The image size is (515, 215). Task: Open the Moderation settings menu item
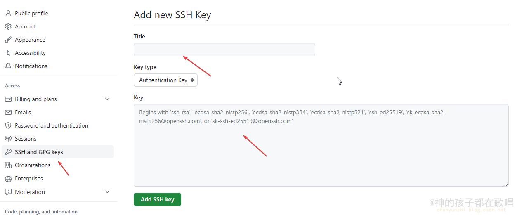click(x=30, y=192)
